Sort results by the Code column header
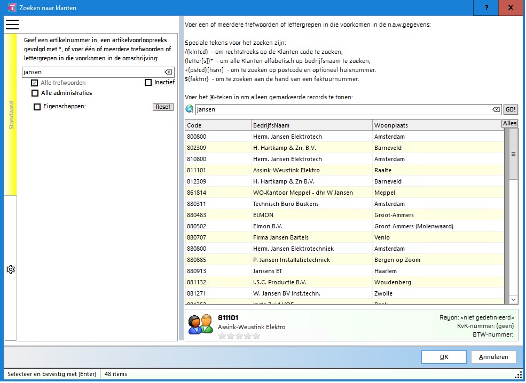 click(x=218, y=125)
